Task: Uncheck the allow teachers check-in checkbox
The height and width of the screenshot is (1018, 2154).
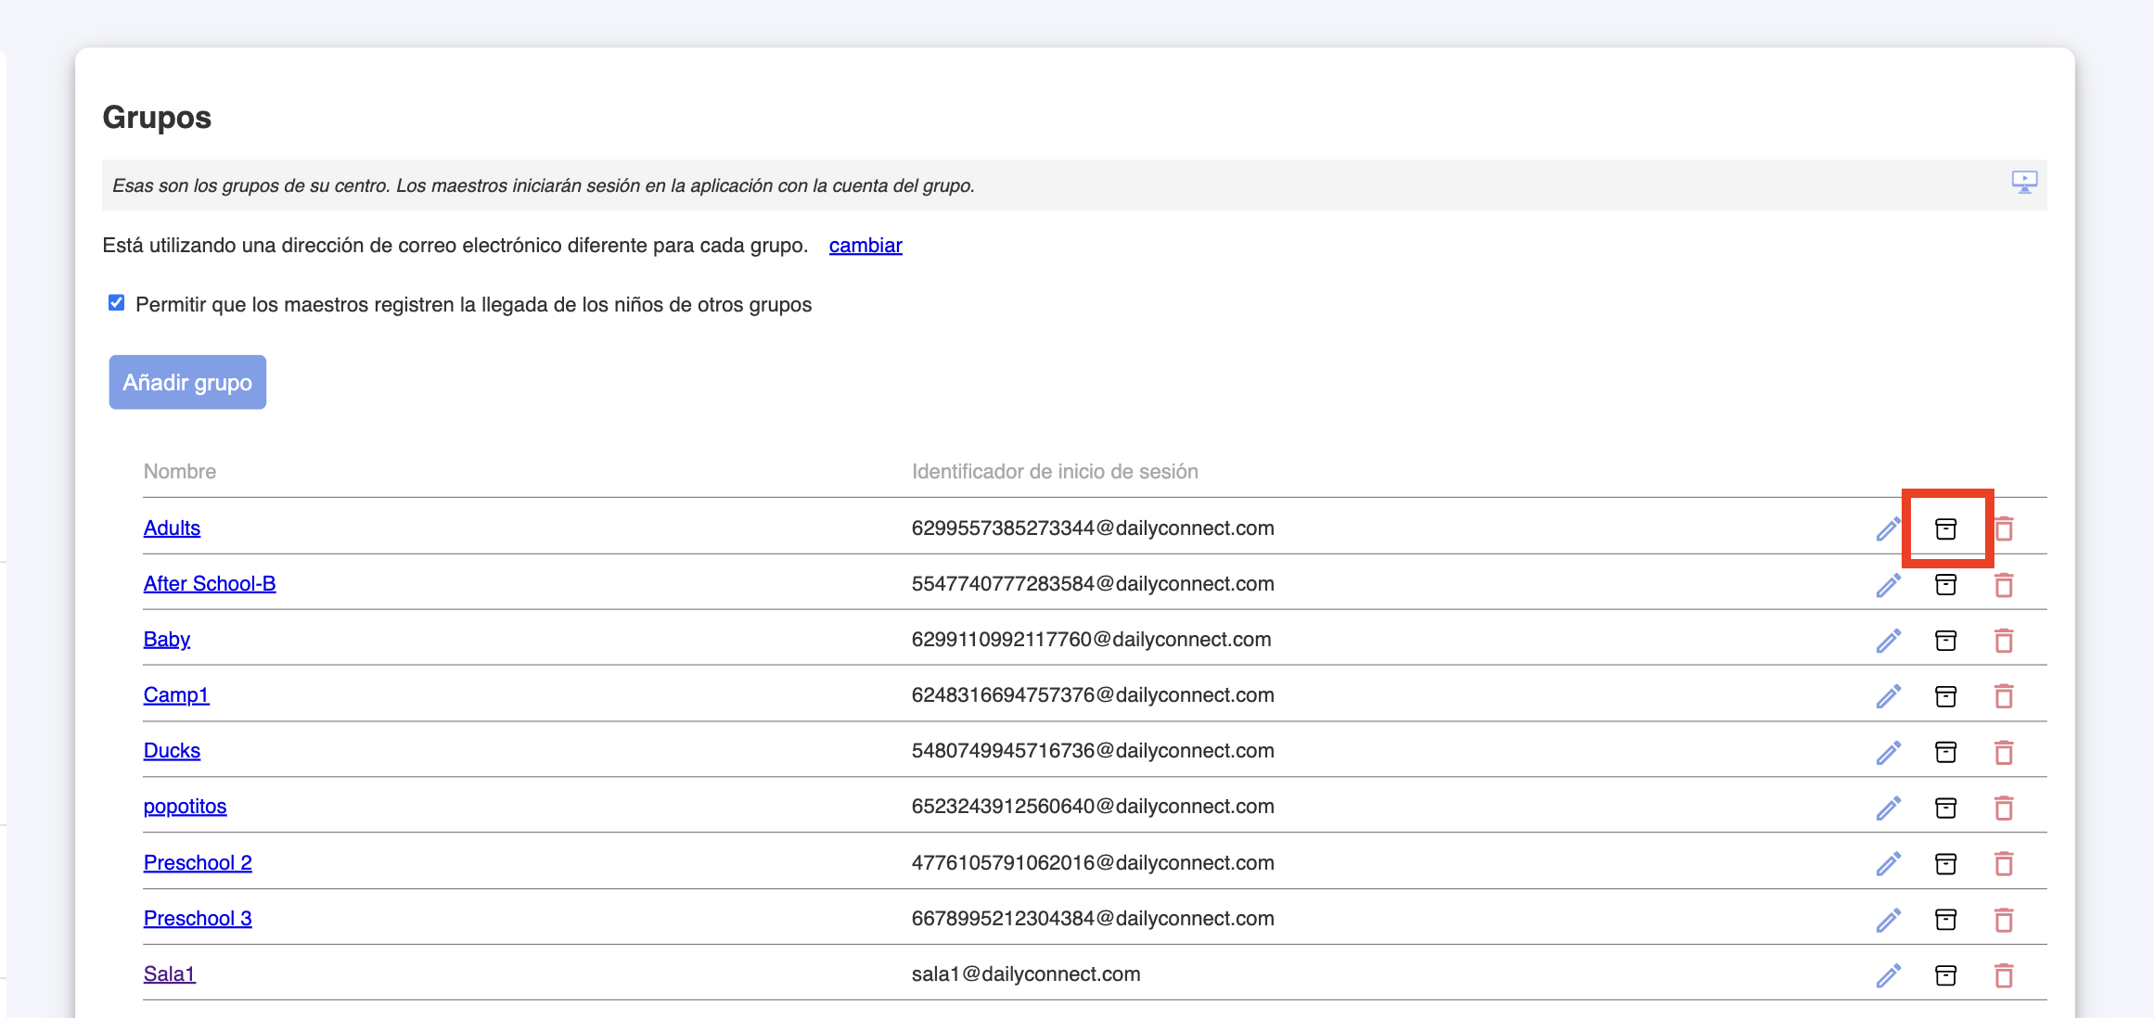Action: tap(117, 303)
